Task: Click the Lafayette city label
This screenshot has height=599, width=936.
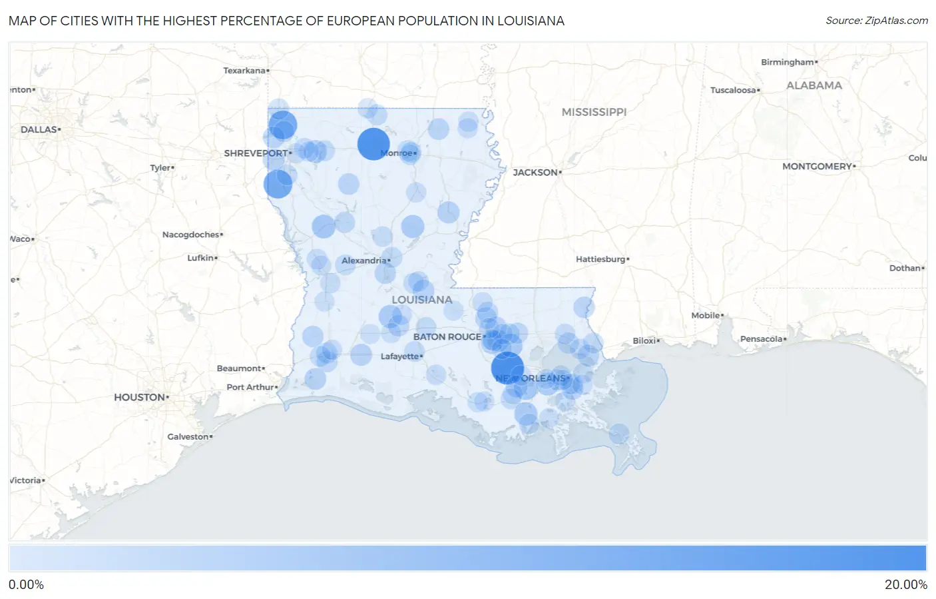Action: pos(400,356)
